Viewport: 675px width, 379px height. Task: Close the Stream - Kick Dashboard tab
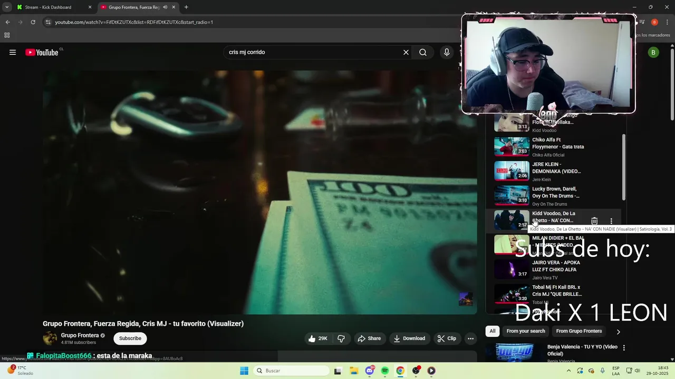click(90, 7)
